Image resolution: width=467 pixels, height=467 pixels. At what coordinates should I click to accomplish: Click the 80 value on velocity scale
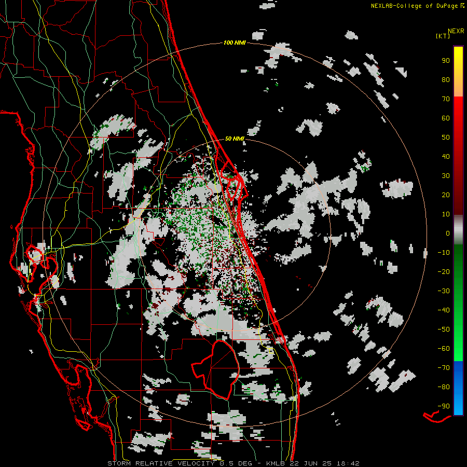(446, 79)
